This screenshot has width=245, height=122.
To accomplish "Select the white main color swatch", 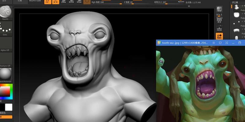I will [9, 107].
